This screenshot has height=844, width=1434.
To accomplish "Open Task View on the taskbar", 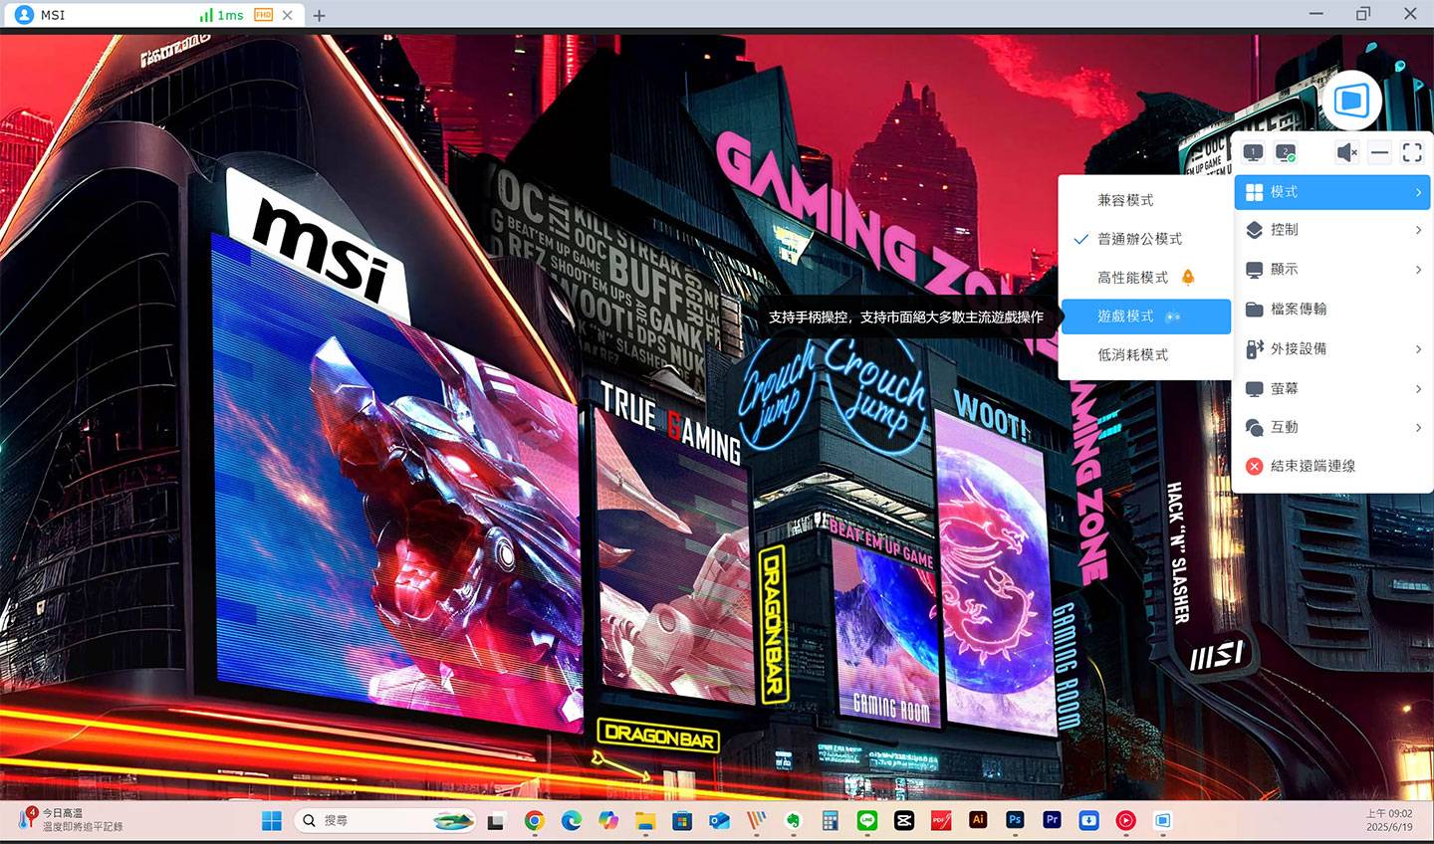I will click(x=496, y=821).
